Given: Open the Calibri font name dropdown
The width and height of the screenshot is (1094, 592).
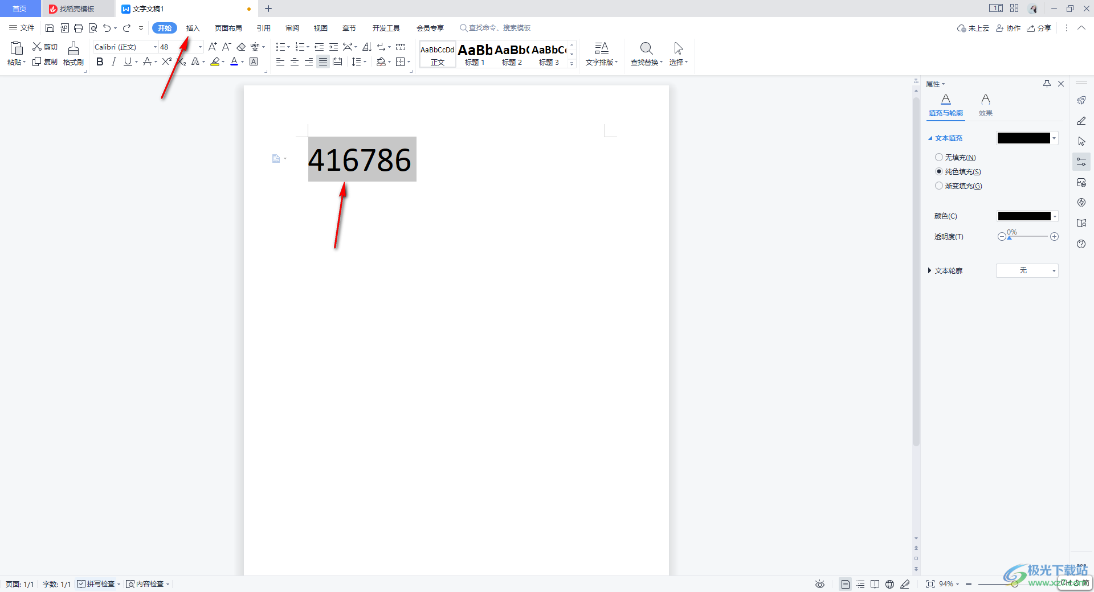Looking at the screenshot, I should (155, 47).
